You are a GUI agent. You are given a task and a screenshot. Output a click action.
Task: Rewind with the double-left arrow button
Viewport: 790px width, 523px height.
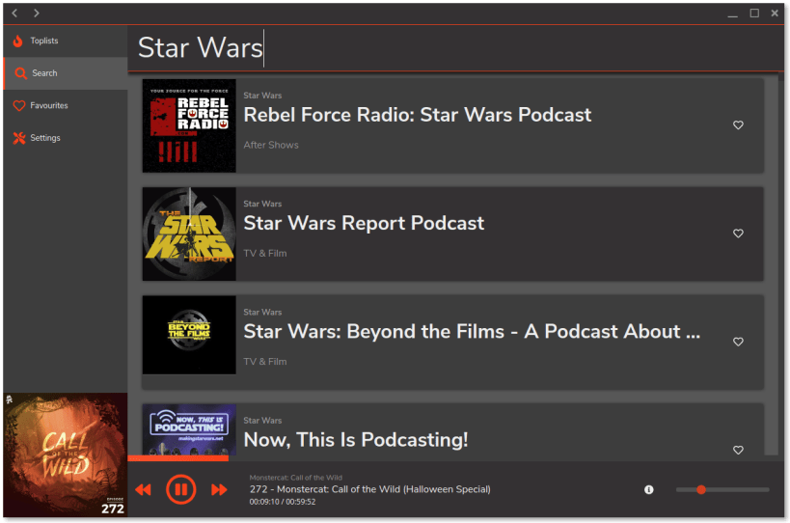click(x=143, y=489)
